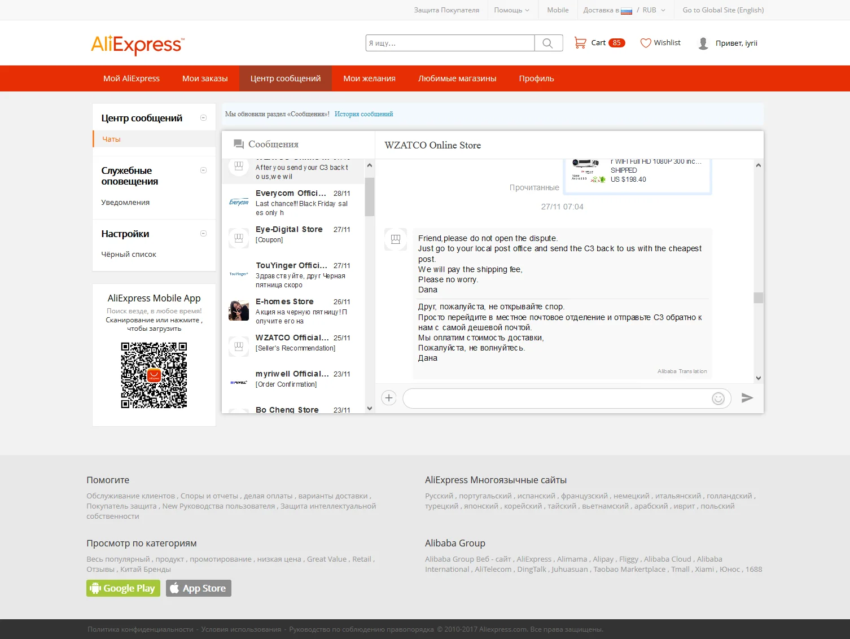Select Чаты in the sidebar

(x=111, y=139)
